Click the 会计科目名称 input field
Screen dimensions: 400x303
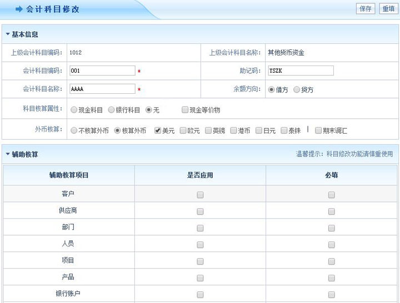point(103,89)
